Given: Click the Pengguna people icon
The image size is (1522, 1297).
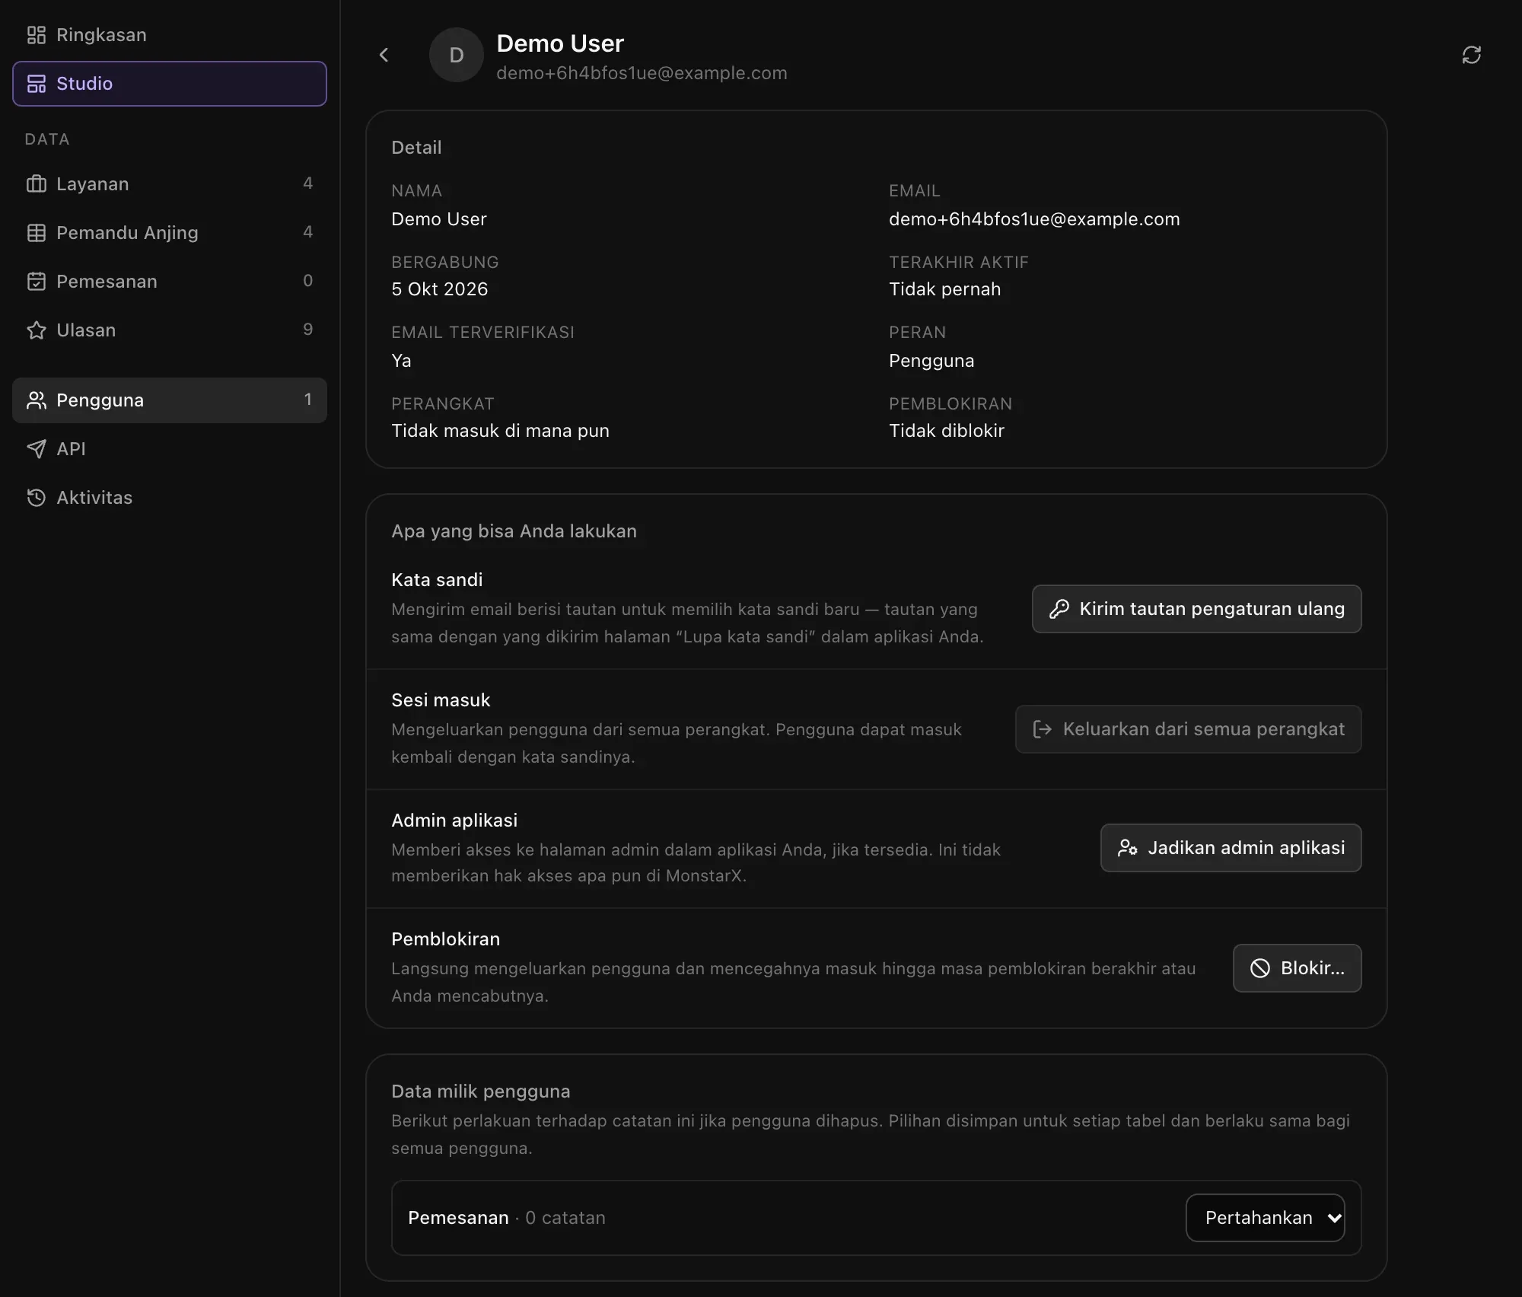Looking at the screenshot, I should [37, 400].
